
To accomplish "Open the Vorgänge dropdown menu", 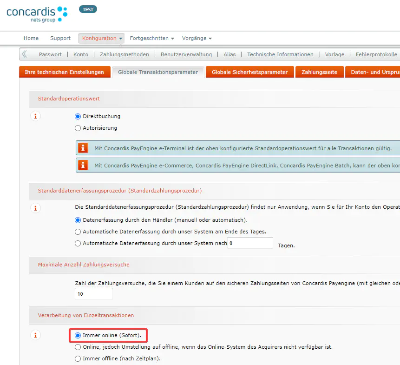I will tap(197, 38).
